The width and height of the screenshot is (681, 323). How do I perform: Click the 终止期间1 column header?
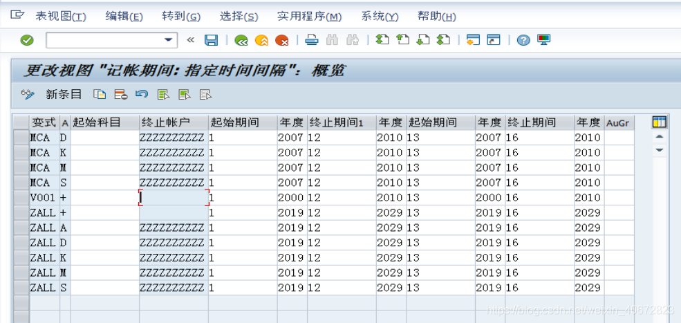click(x=342, y=122)
